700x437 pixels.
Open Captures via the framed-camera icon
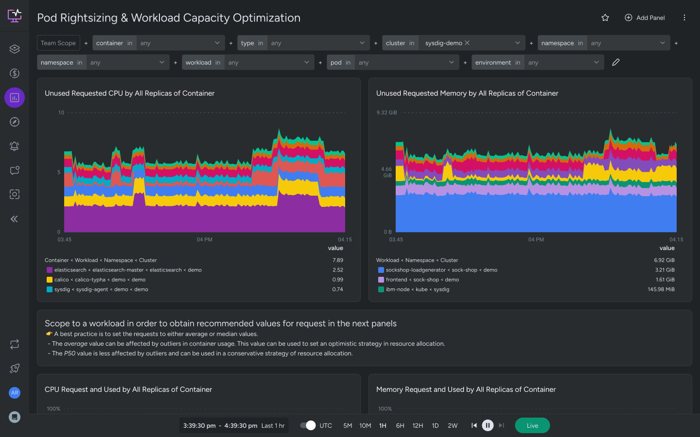tap(15, 194)
